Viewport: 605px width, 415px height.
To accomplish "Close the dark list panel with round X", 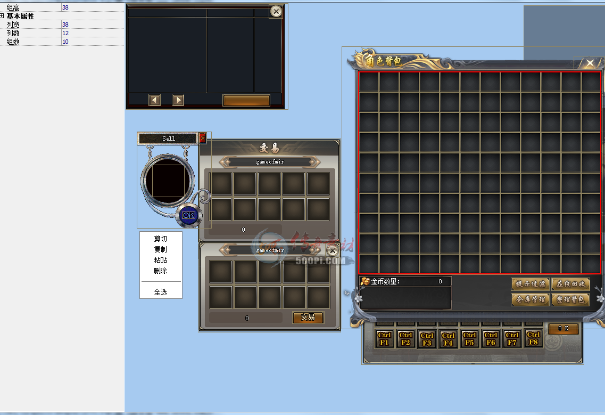I will pos(276,11).
